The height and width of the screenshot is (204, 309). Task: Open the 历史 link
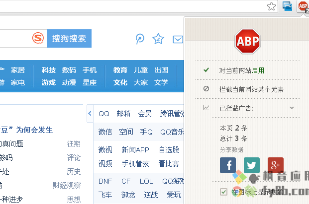(74, 172)
